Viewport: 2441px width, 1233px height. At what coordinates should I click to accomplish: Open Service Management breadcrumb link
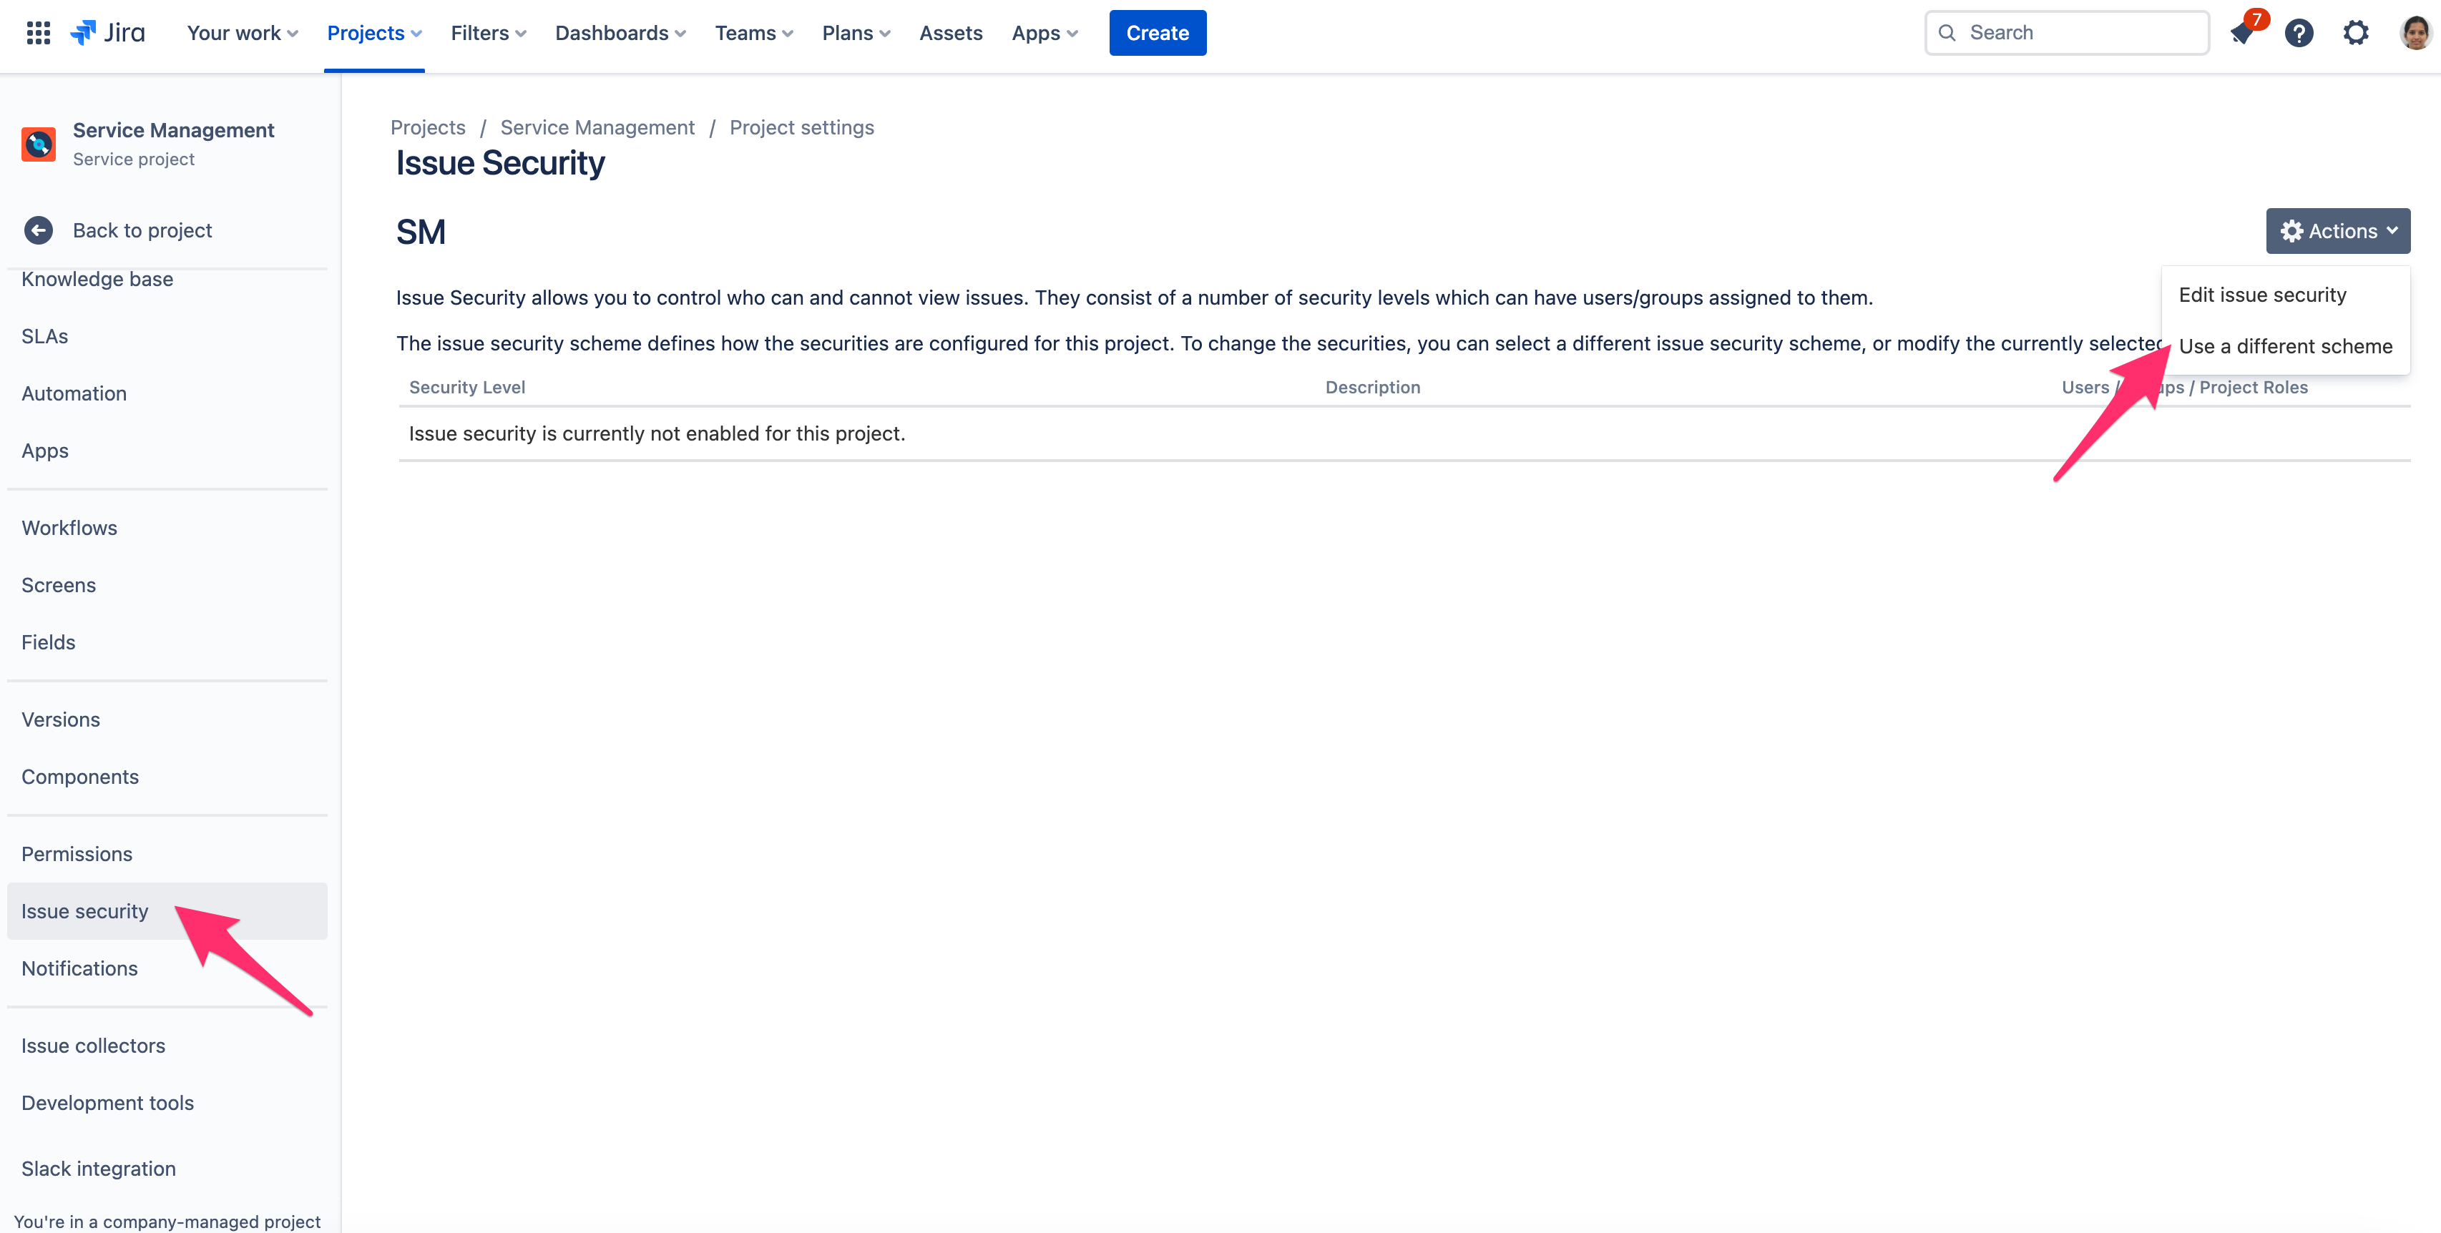point(597,128)
